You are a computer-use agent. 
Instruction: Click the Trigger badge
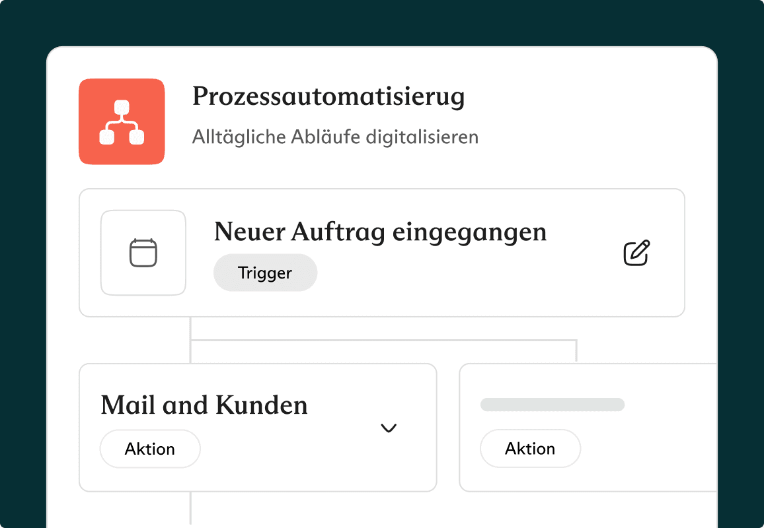pos(265,273)
